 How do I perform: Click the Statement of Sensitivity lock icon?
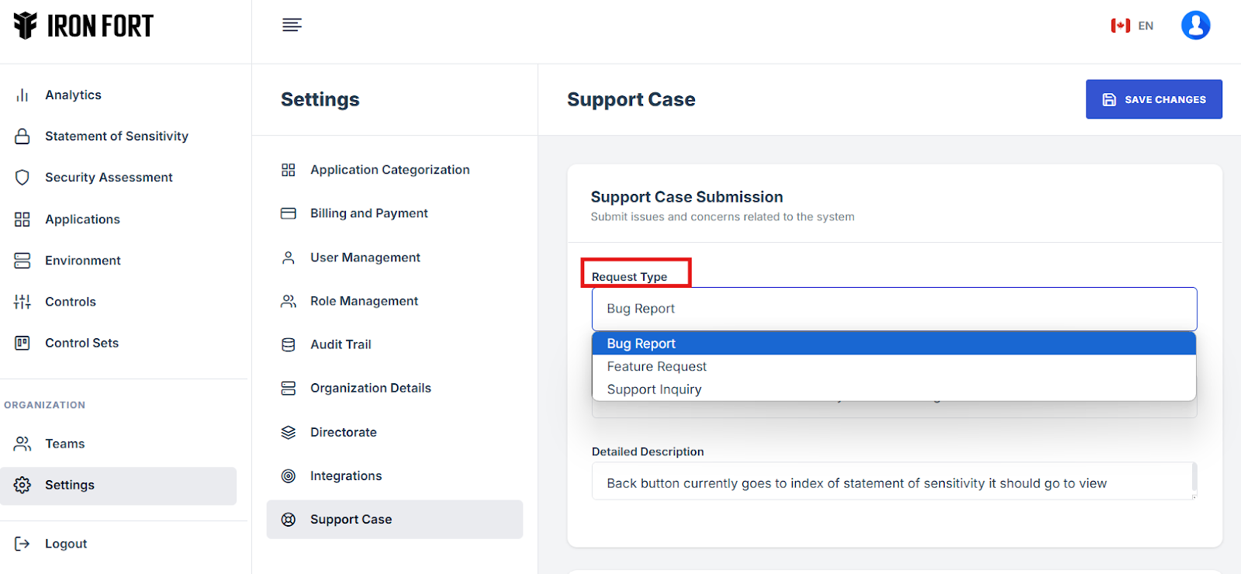[22, 137]
